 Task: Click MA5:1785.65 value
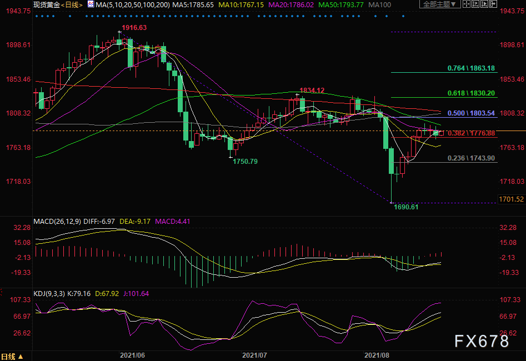[193, 4]
